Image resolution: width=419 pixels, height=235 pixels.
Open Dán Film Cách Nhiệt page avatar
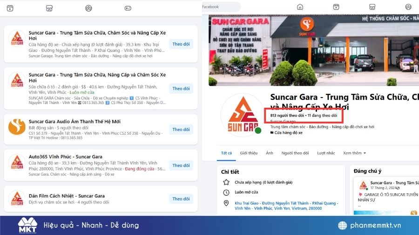pos(17,199)
